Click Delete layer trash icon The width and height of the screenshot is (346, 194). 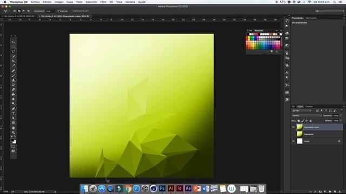click(x=340, y=192)
